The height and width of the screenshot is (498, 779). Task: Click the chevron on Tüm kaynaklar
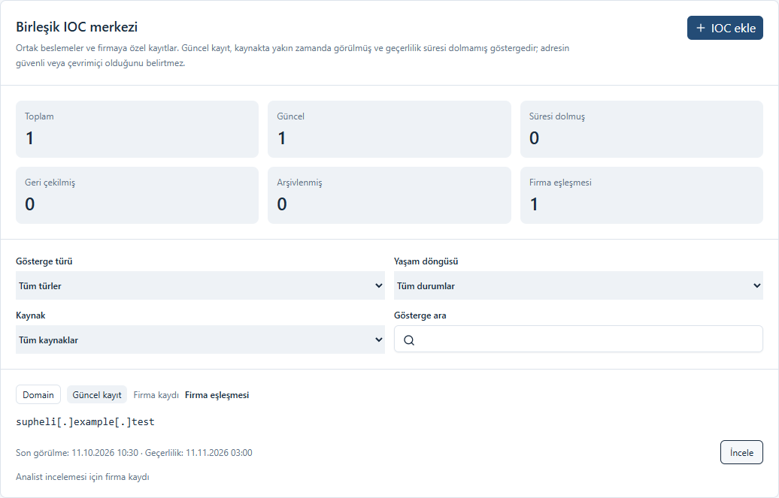[378, 340]
